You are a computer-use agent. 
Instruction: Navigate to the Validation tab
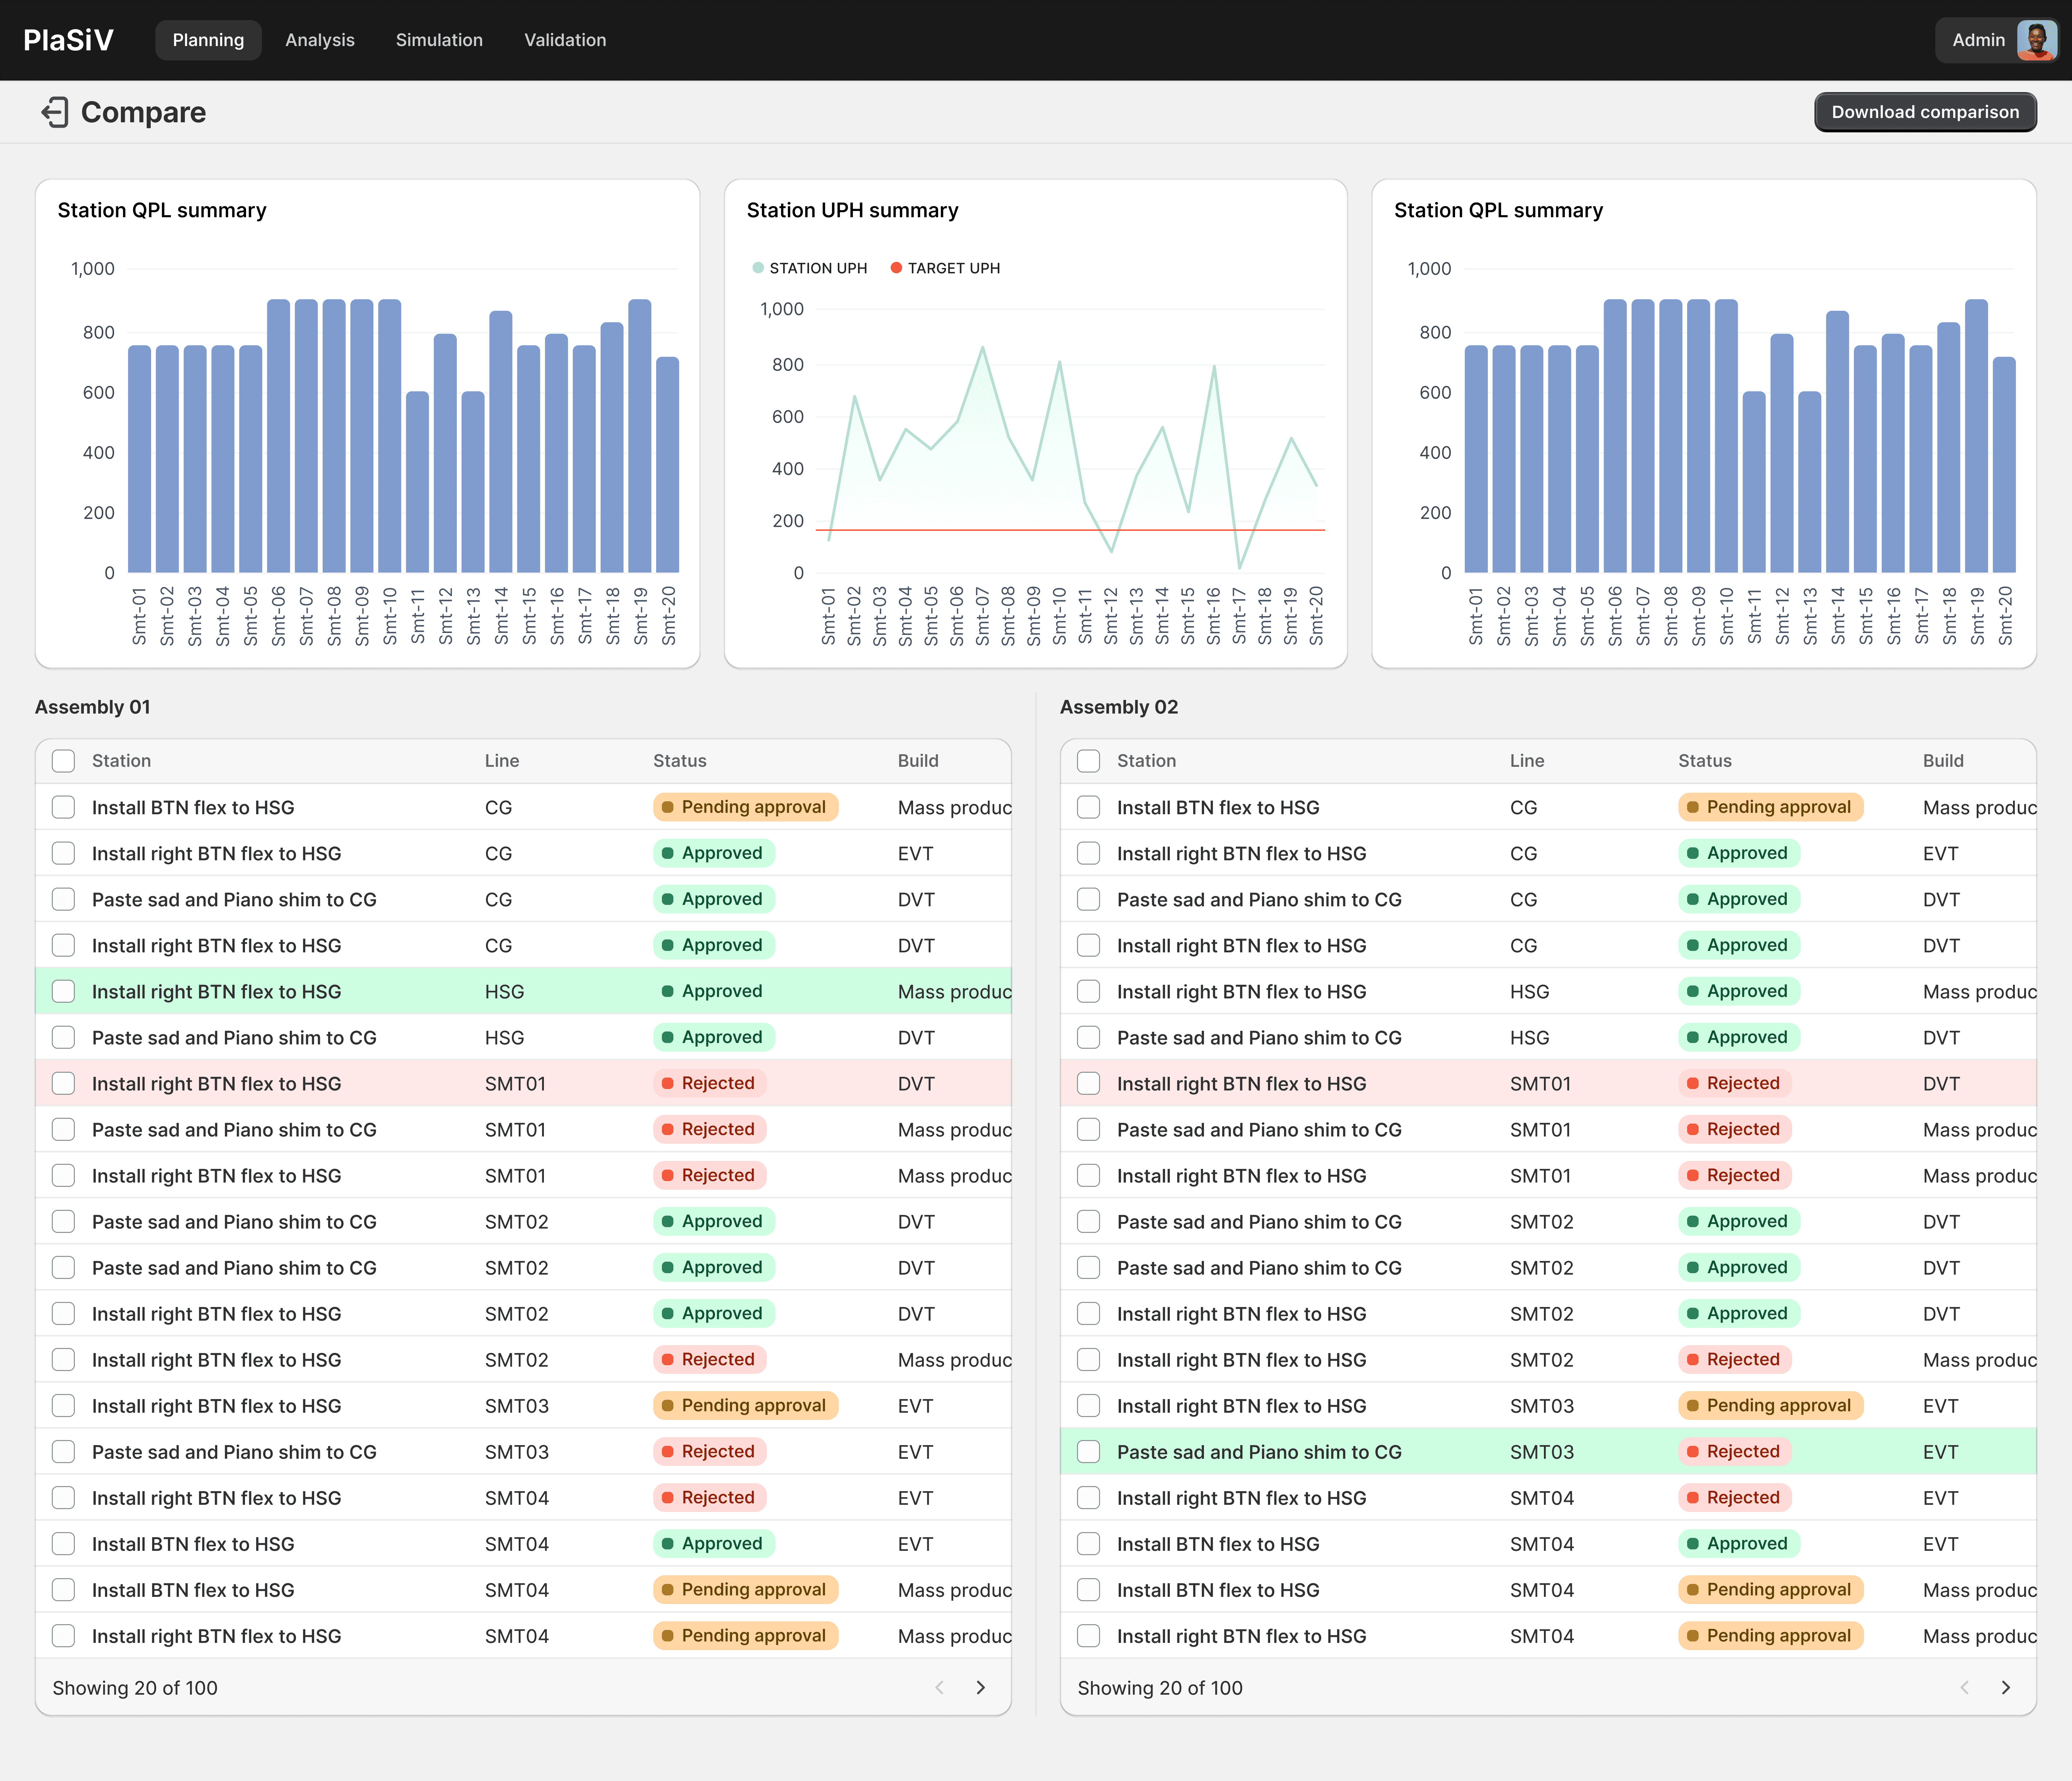565,40
